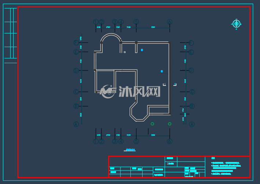
Task: Select the notes heading in the title block
Action: point(213,158)
